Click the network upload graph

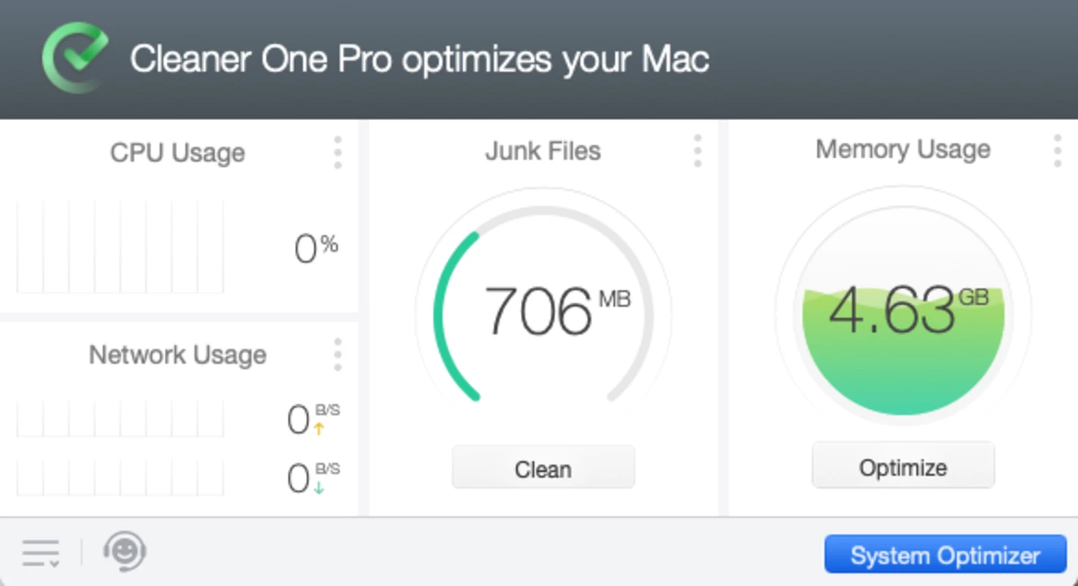[120, 418]
